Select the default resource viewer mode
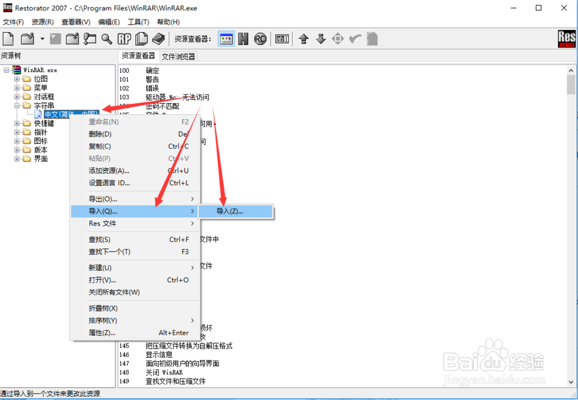The width and height of the screenshot is (578, 400). point(226,39)
